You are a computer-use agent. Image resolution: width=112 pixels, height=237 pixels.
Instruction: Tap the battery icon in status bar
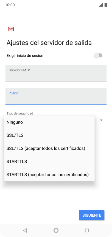(x=106, y=5)
